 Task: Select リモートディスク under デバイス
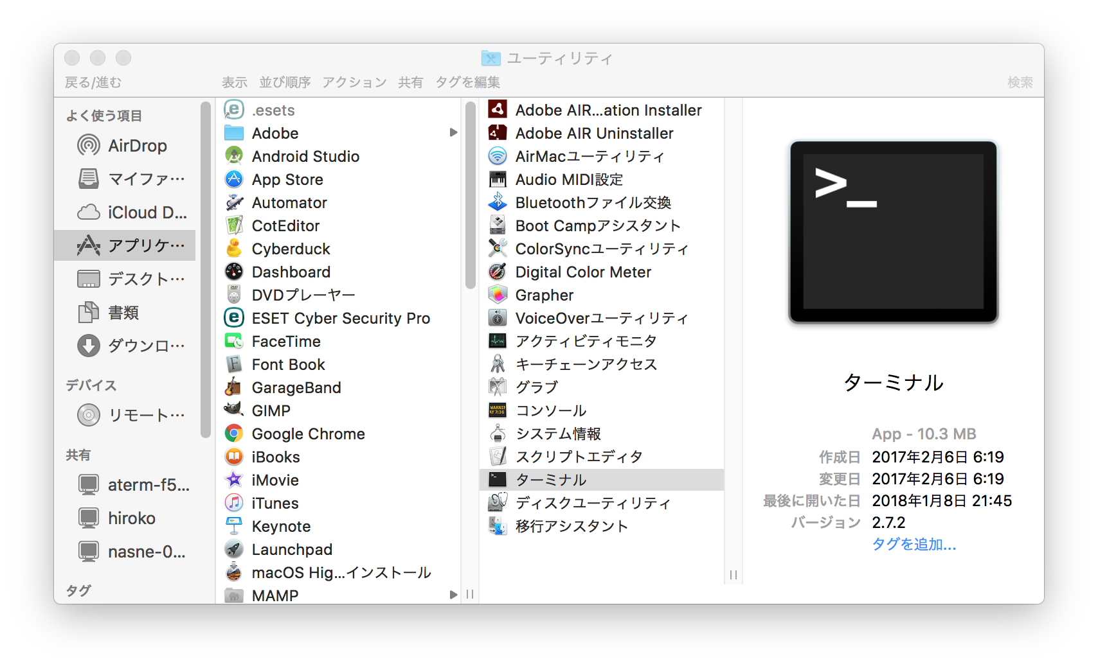125,415
